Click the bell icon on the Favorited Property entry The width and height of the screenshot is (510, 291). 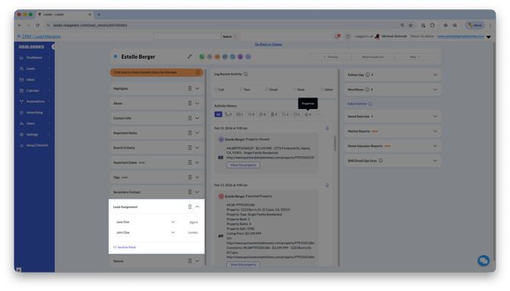(x=327, y=185)
